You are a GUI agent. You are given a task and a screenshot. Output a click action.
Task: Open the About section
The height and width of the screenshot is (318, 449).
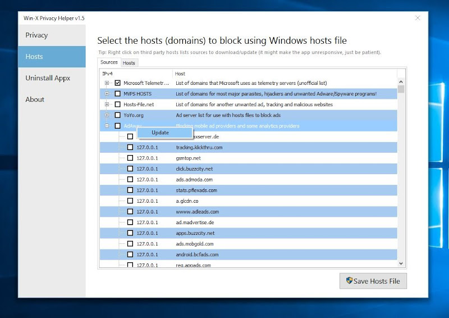pos(52,99)
